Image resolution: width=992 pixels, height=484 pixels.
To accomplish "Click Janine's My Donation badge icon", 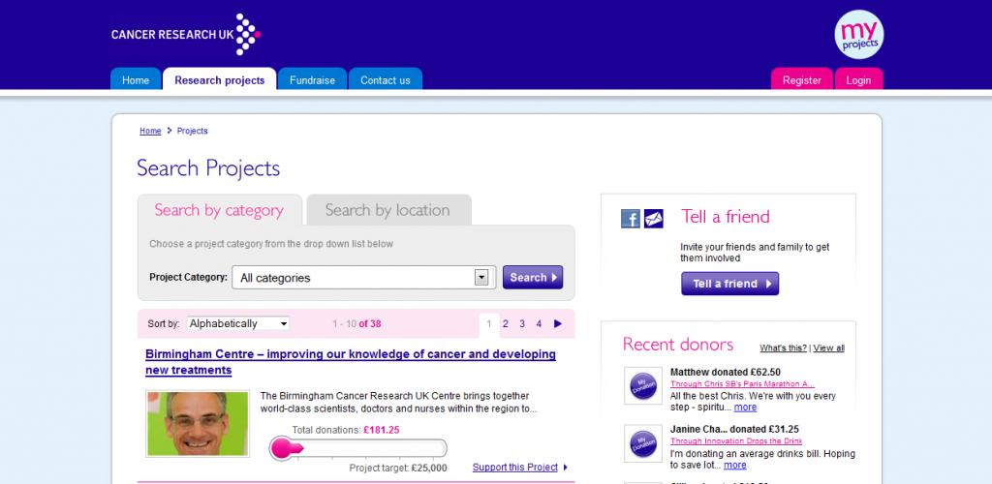I will 643,443.
